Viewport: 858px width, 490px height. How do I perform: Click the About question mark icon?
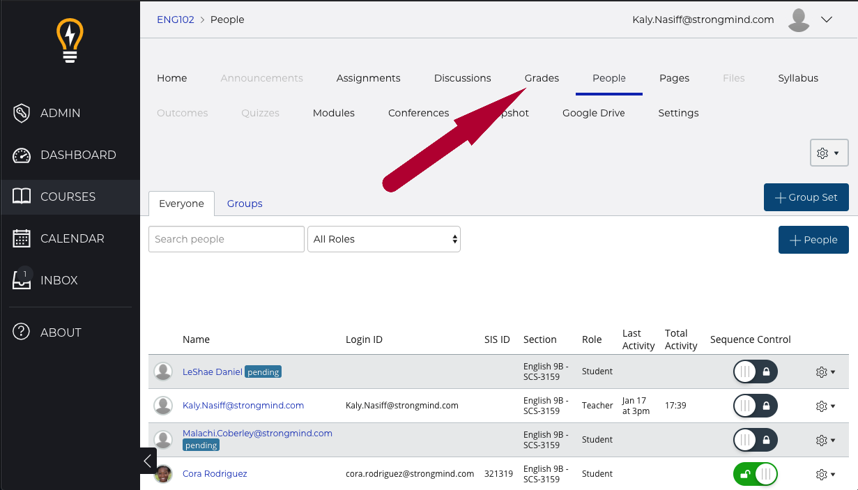pos(22,332)
